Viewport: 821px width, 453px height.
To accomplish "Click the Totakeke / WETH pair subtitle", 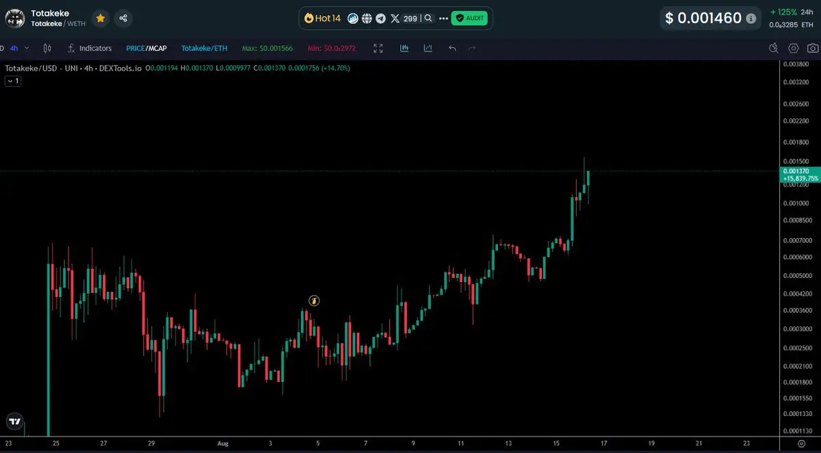I will click(58, 23).
